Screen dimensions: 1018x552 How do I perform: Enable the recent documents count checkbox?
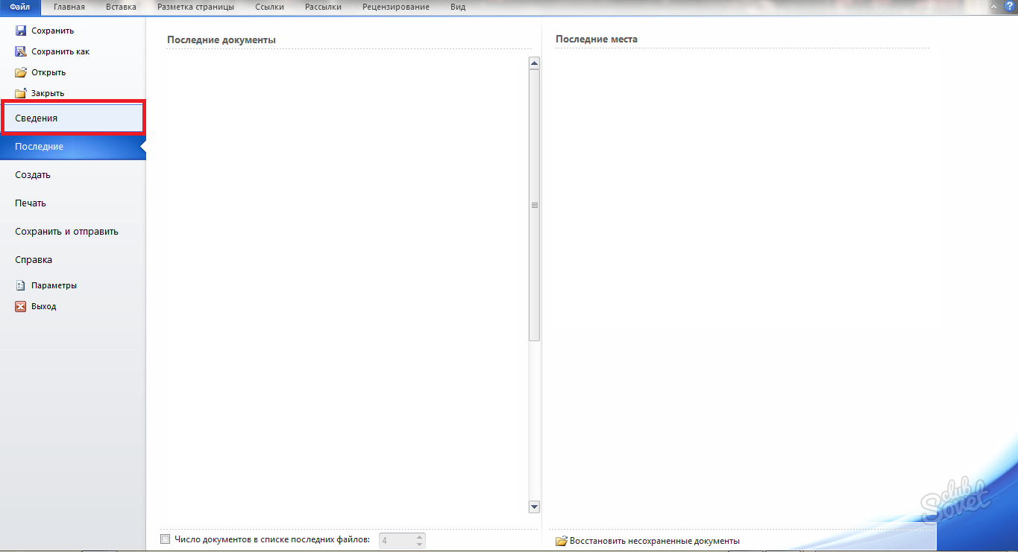click(x=166, y=539)
